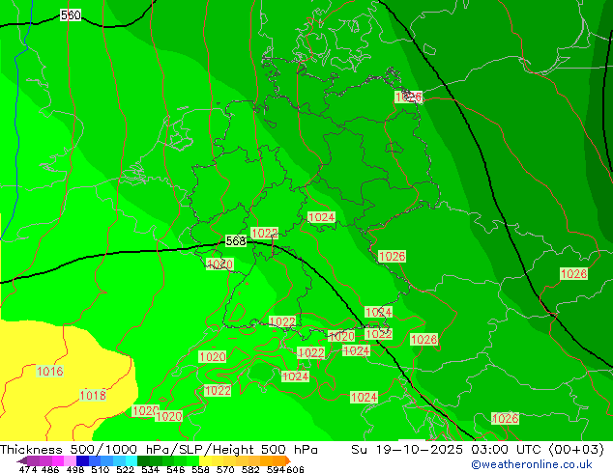Click the legend value 570
613x473 pixels.
(225, 469)
